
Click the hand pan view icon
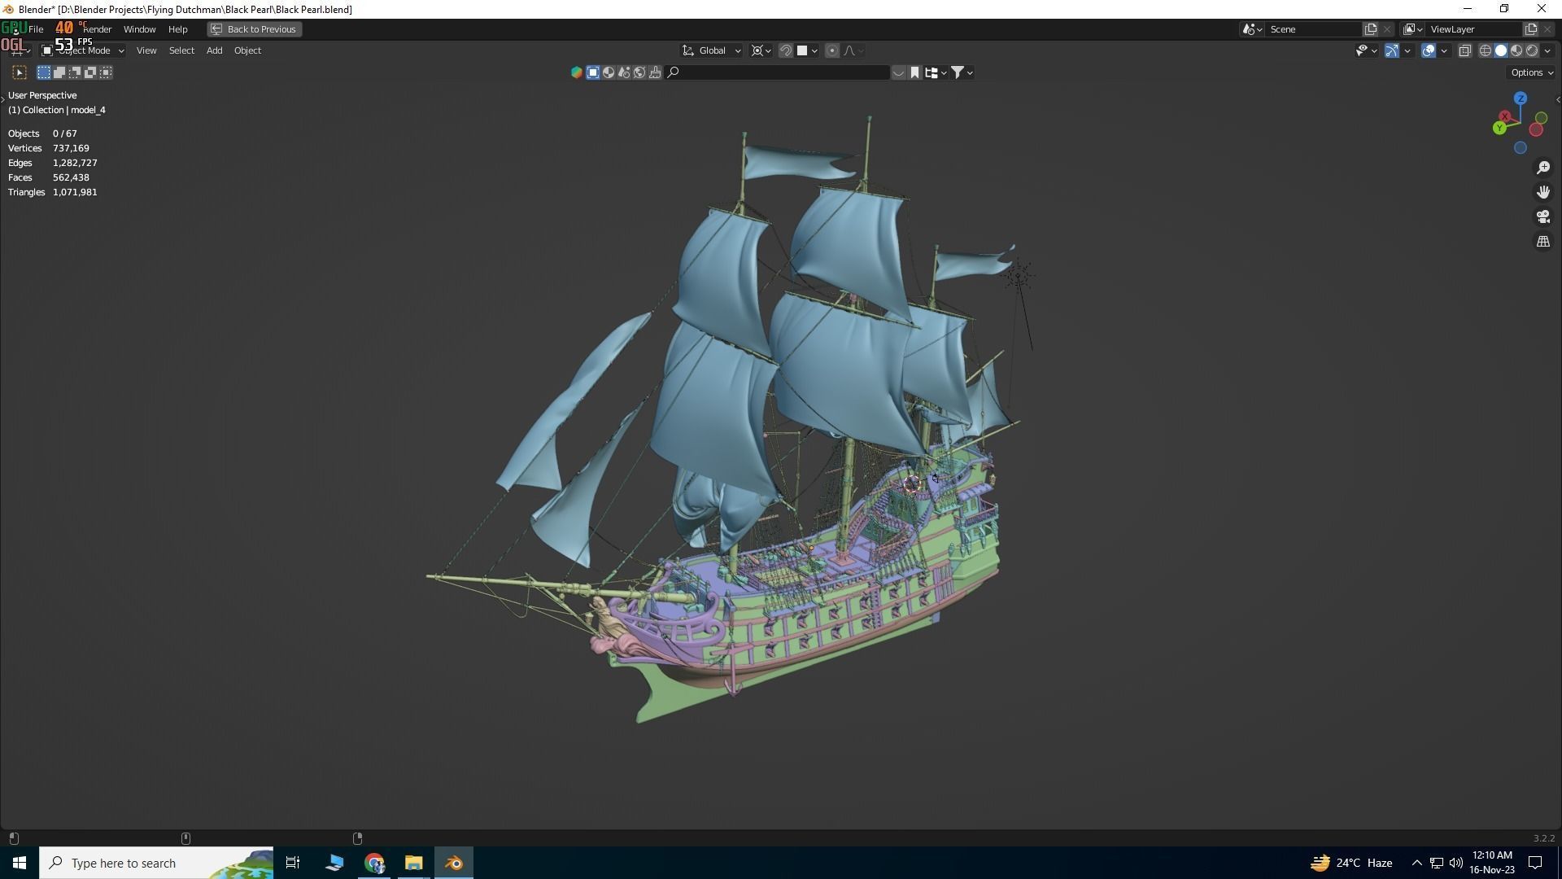[x=1543, y=192]
